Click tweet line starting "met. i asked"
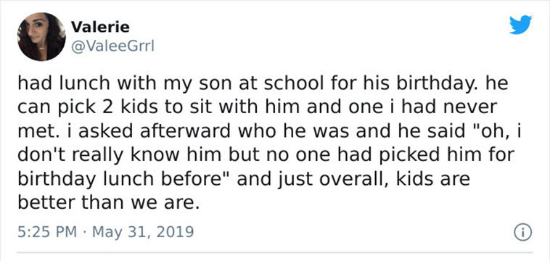 tap(268, 132)
